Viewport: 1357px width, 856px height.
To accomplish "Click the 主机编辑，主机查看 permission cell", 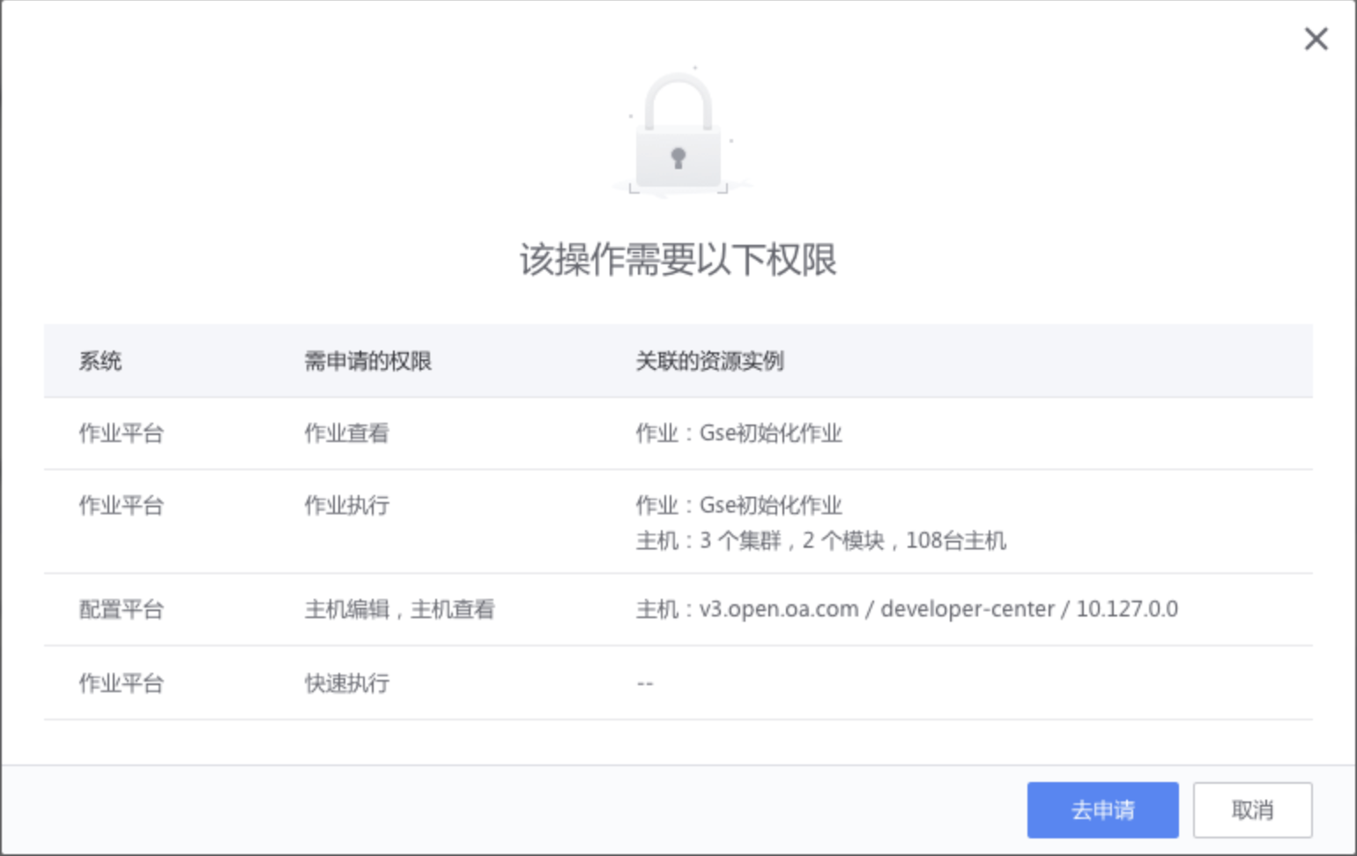I will pos(399,609).
